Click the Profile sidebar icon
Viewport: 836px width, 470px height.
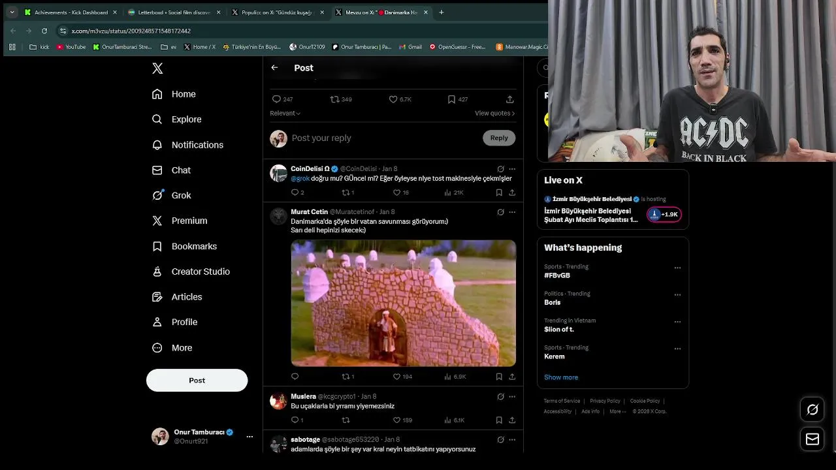(157, 322)
